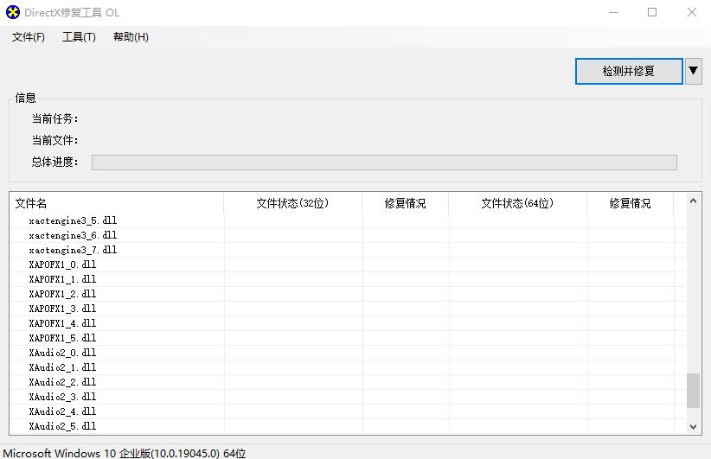Screen dimensions: 711x459
Task: Select XAPOFX1_2.dll row
Action: click(x=348, y=294)
